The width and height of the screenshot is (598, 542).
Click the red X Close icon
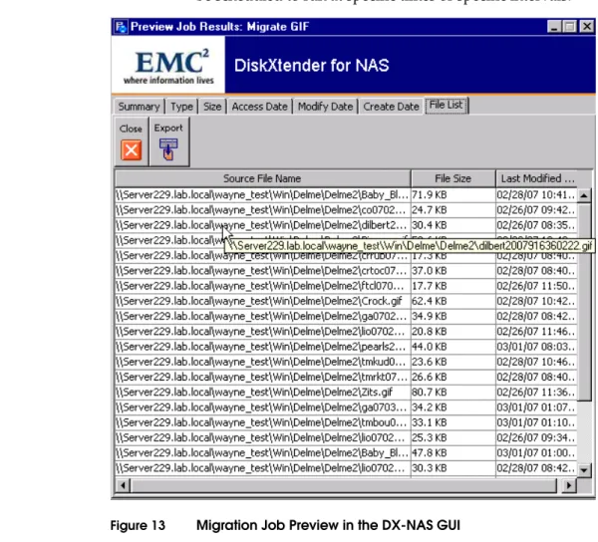coord(131,149)
